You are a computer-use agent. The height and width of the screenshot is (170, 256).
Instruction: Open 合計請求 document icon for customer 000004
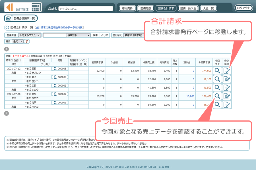click(x=227, y=79)
